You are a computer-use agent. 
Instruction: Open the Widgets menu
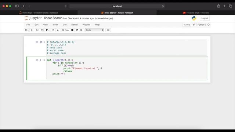(86, 25)
